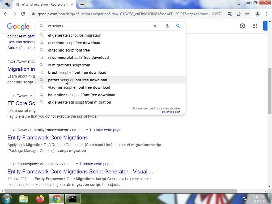Click 'Signaler des prédictions inappropriées'

[156, 108]
